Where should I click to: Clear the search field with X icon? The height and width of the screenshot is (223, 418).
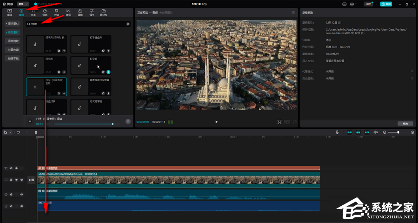(128, 24)
